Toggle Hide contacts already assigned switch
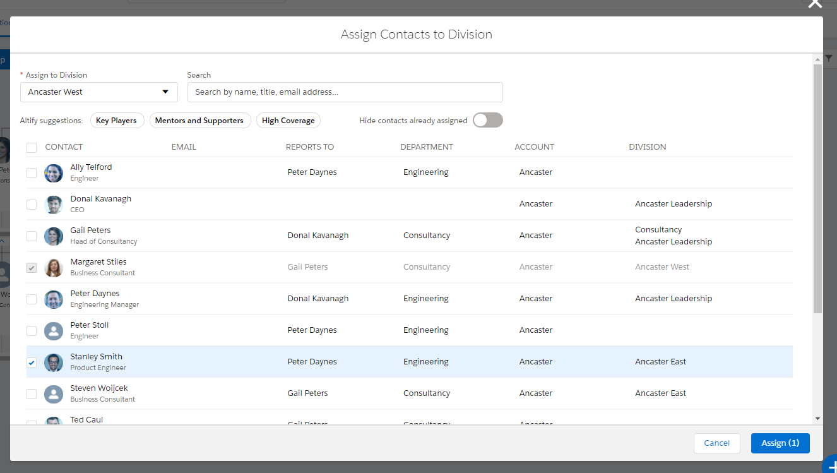 tap(487, 121)
